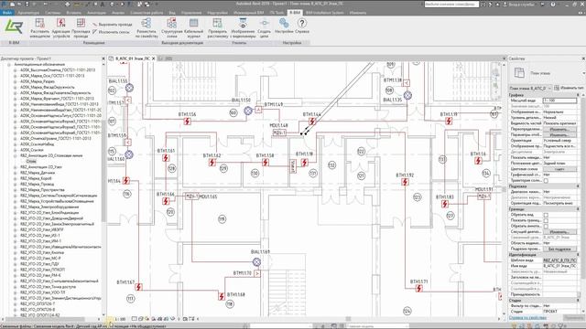The image size is (586, 329).
Task: Close the Диспетчер проекта panel
Action: [103, 58]
